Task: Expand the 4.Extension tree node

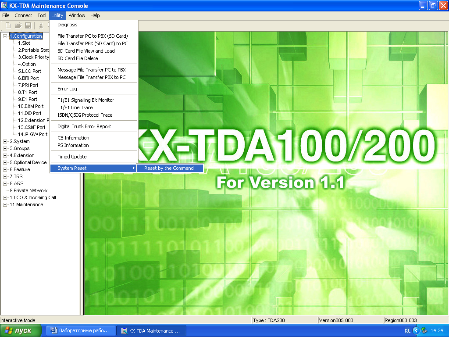Action: (x=5, y=156)
